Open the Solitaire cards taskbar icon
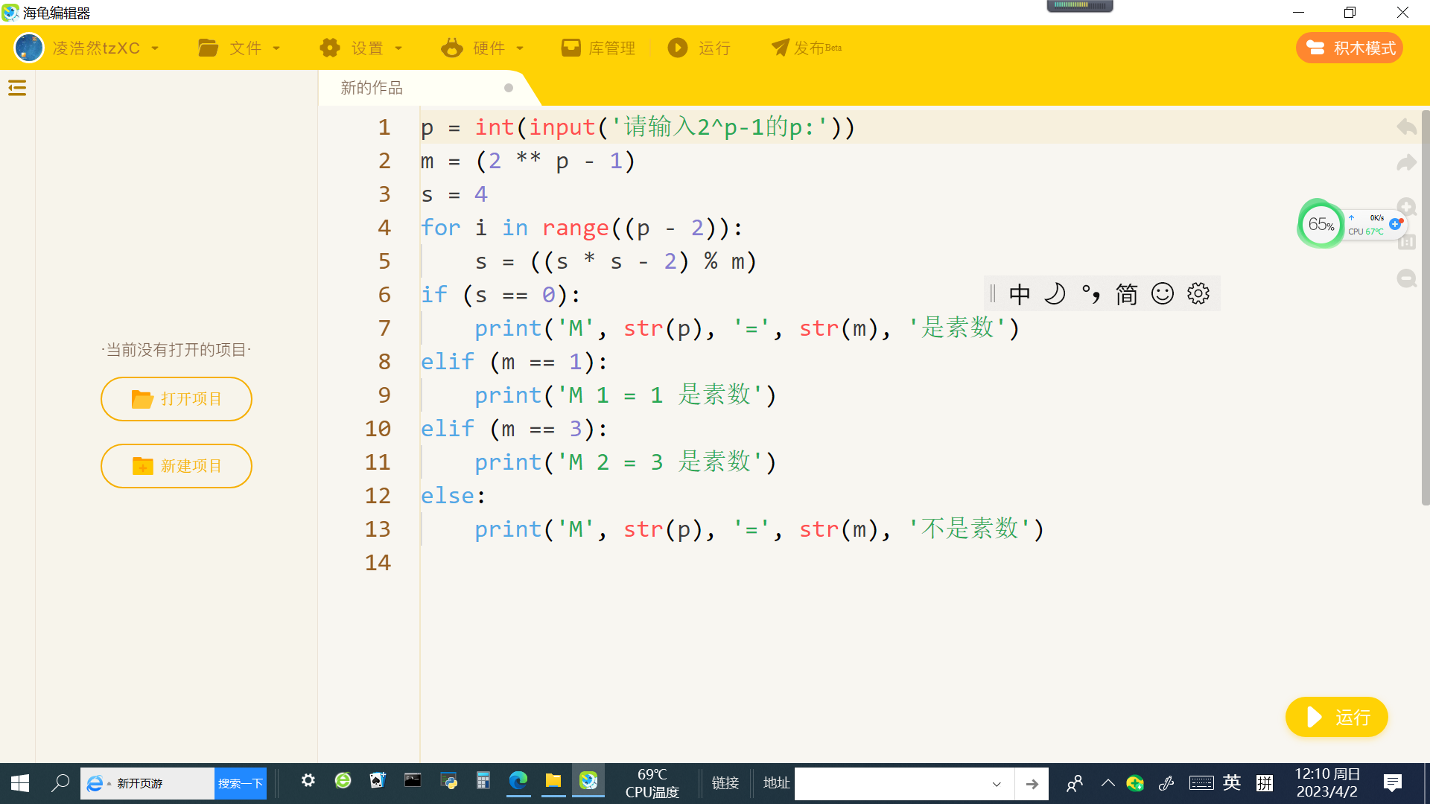1430x804 pixels. pos(378,780)
